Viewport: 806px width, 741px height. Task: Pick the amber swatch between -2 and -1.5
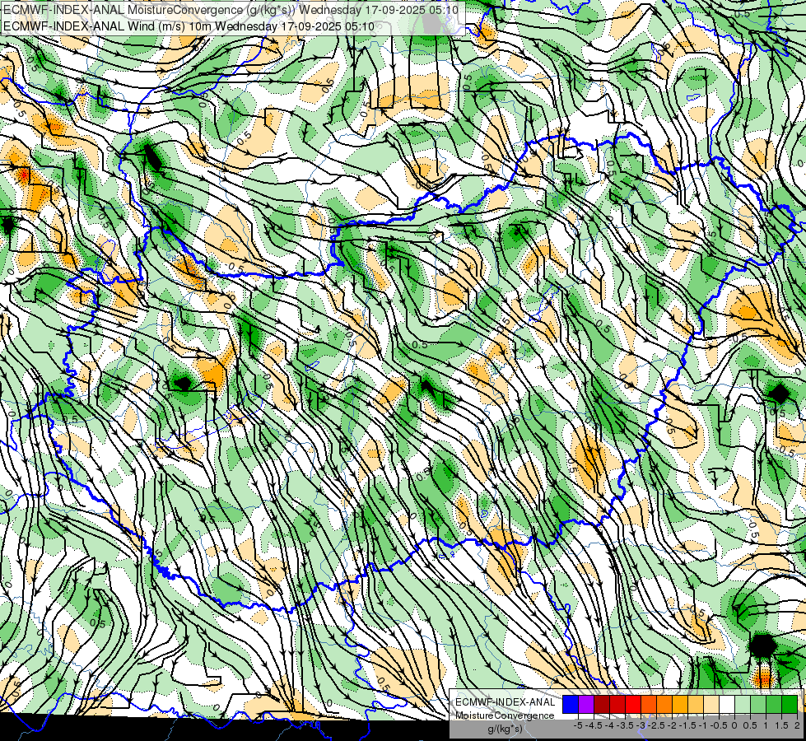click(680, 705)
